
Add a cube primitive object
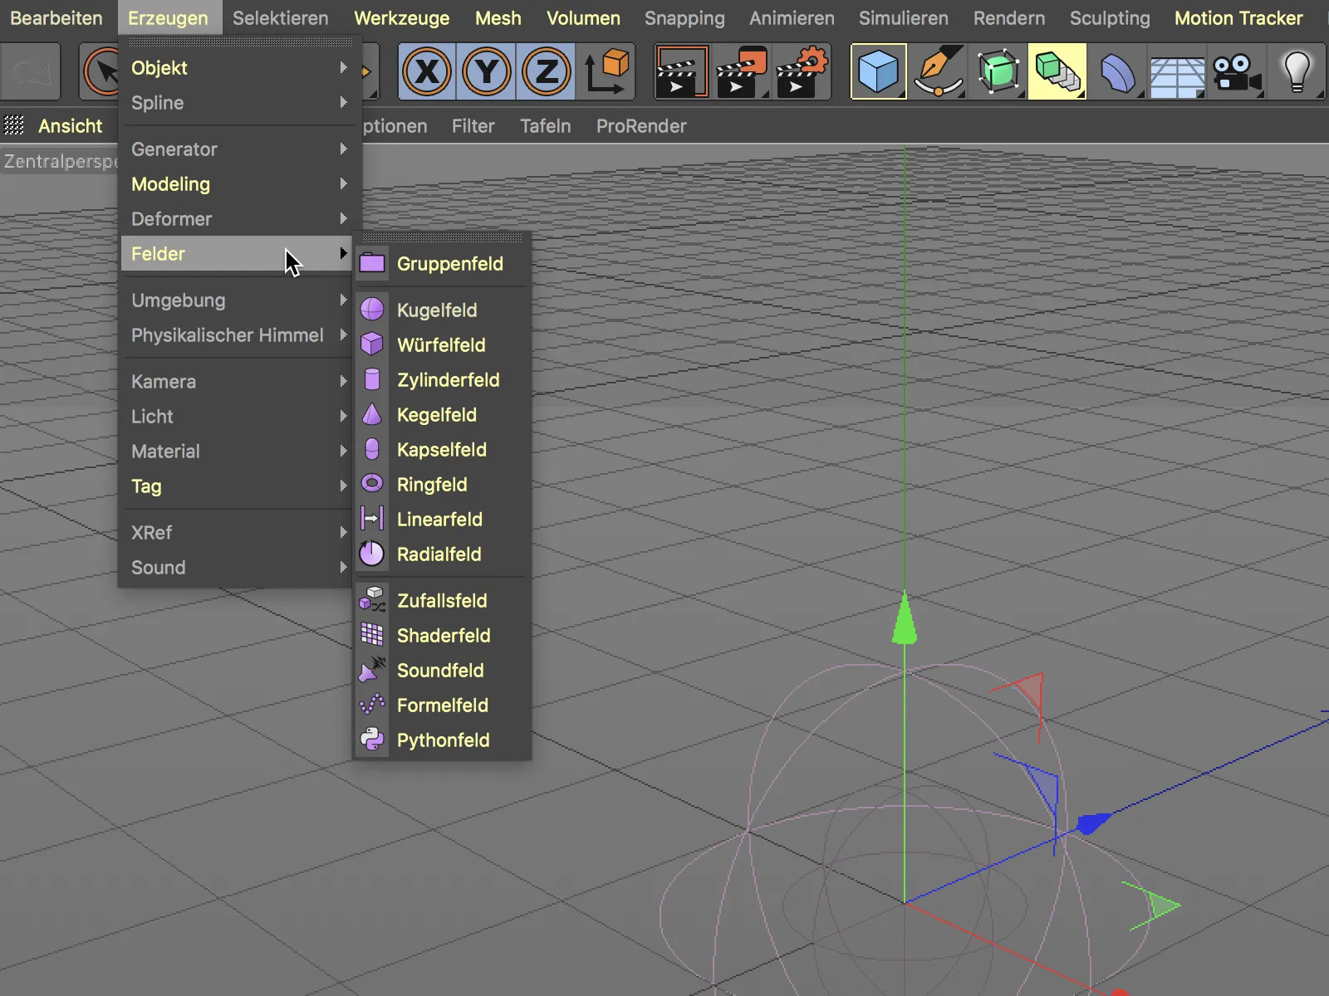pyautogui.click(x=879, y=72)
